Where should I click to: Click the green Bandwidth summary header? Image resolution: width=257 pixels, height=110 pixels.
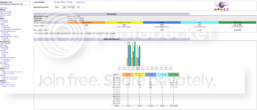coord(237,22)
